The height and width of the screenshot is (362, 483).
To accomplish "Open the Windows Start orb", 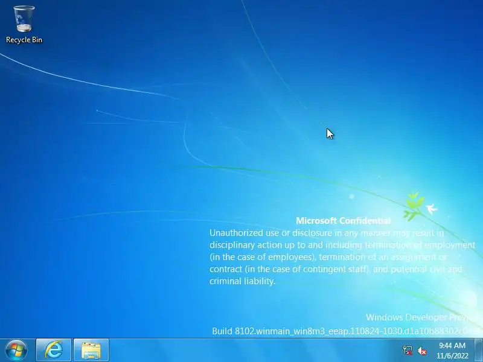I will [16, 351].
